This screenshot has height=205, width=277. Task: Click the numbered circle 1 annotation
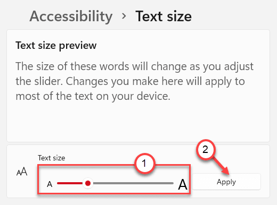point(144,163)
